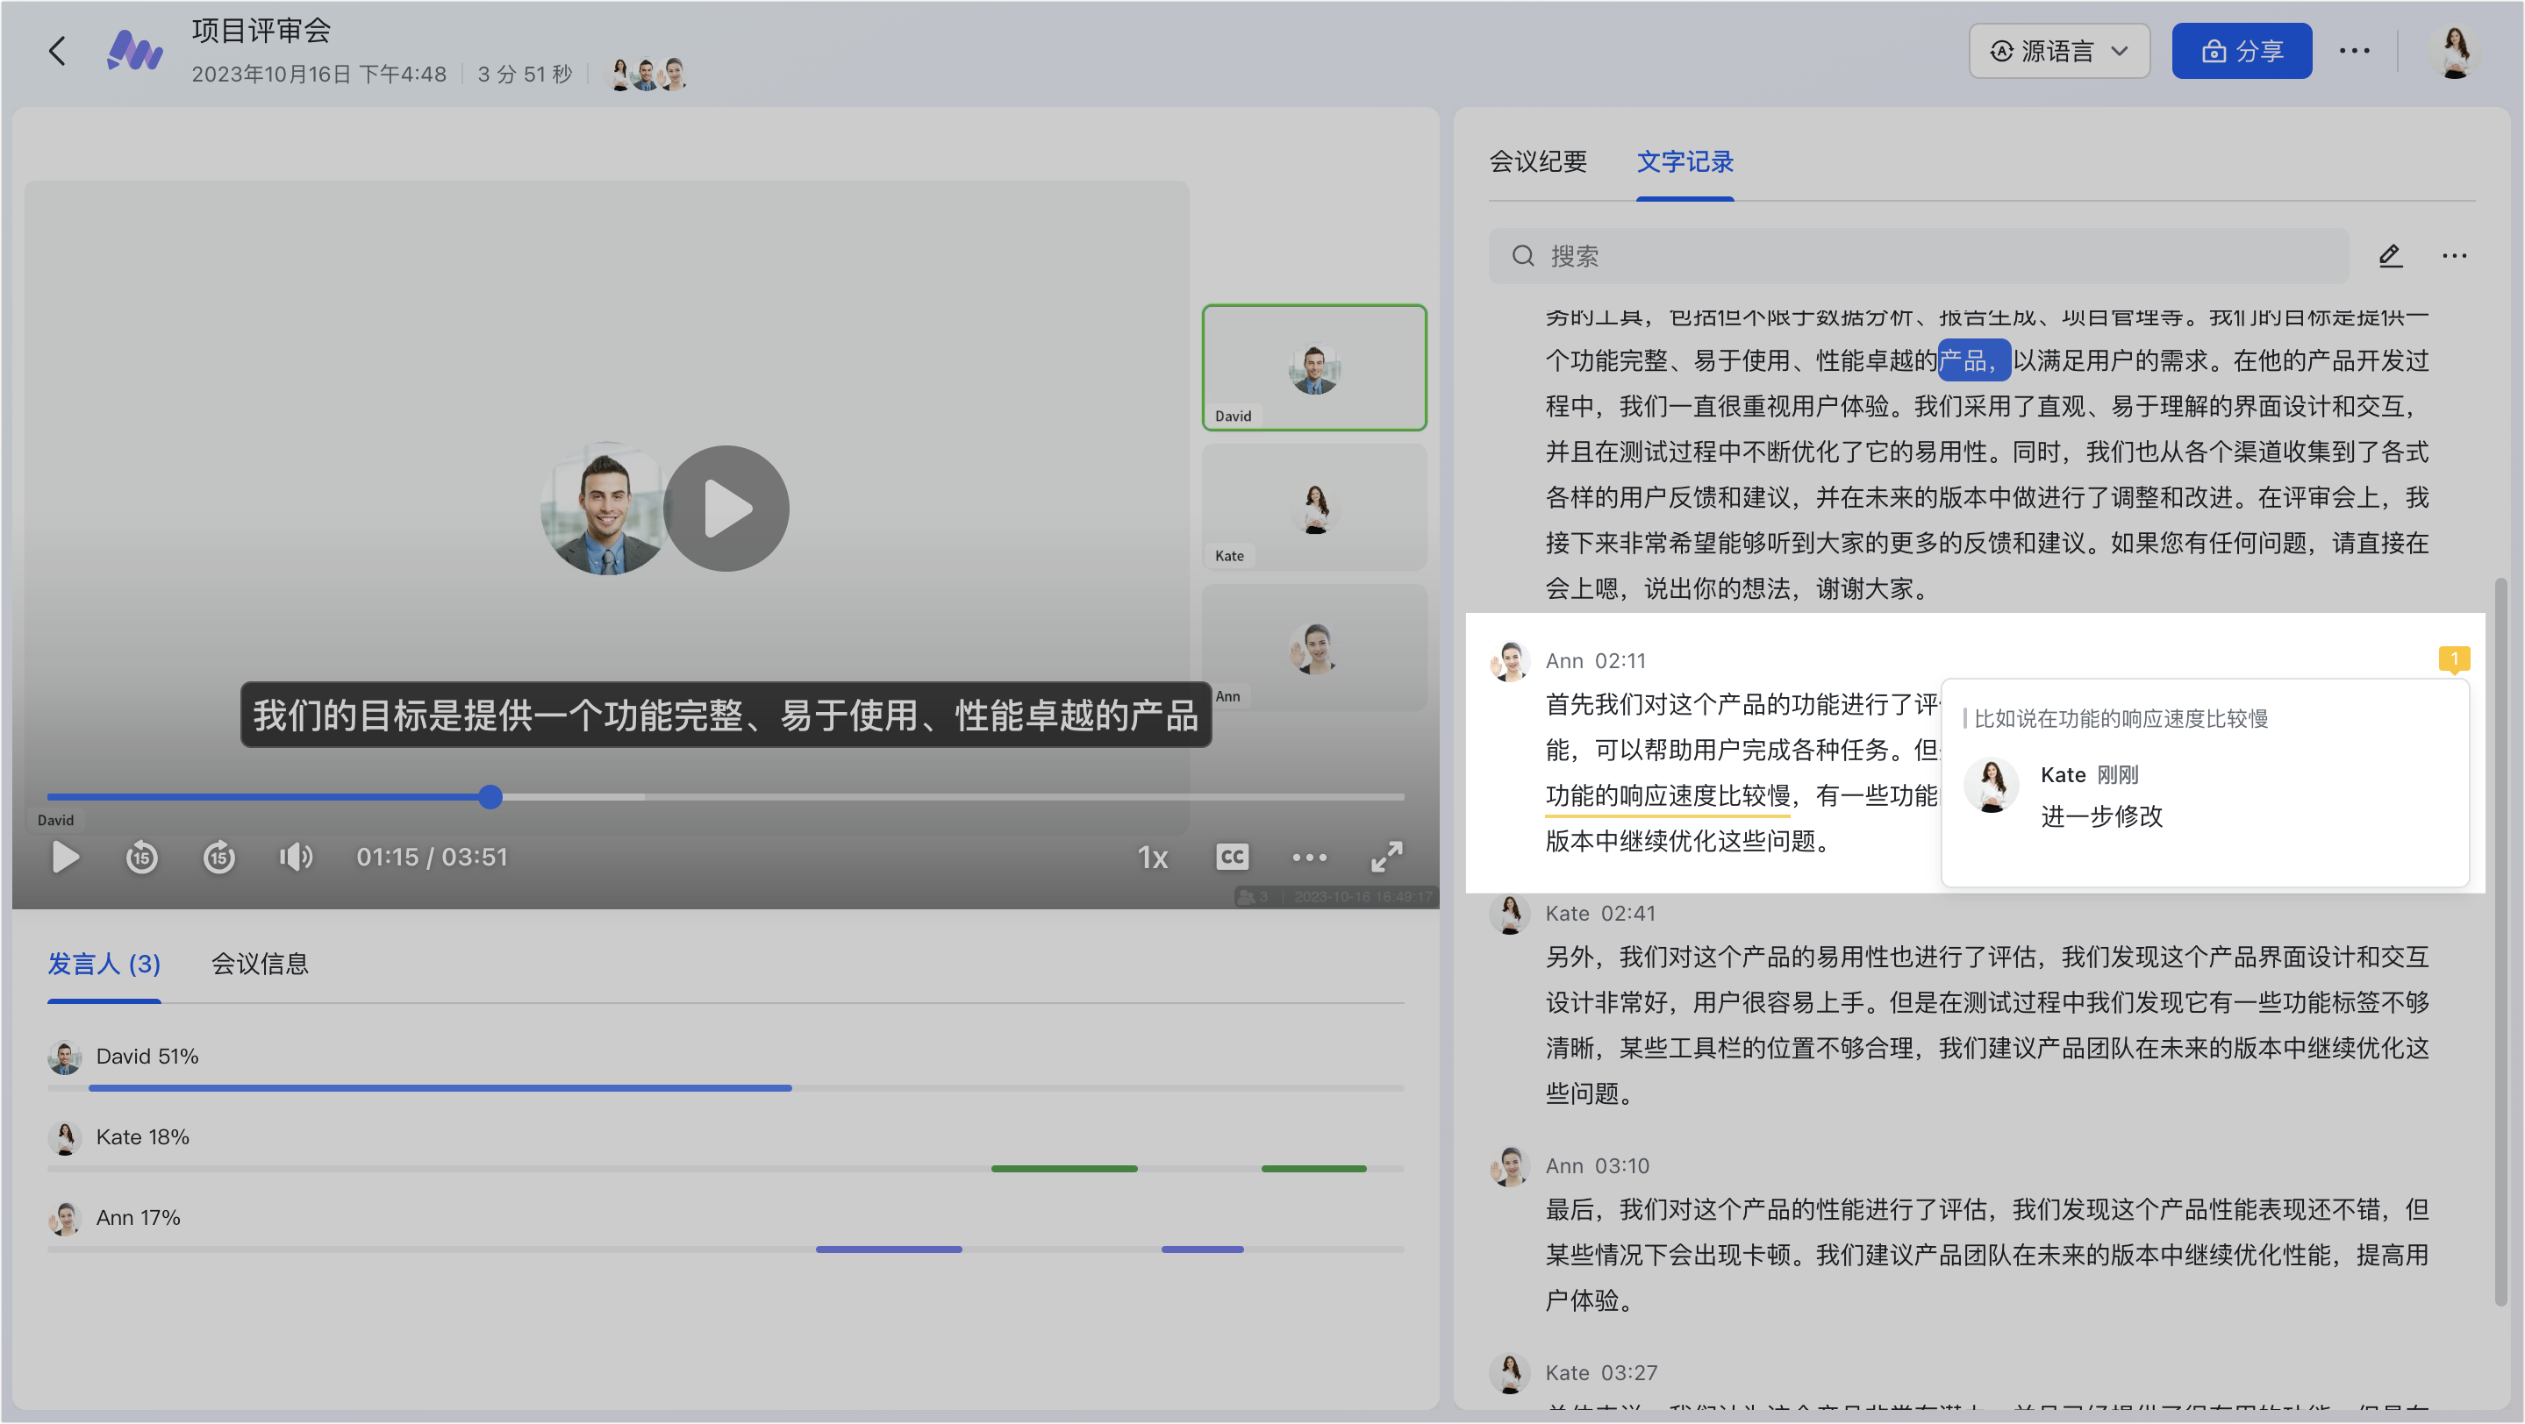2525x1424 pixels.
Task: Enter fullscreen mode
Action: 1386,857
